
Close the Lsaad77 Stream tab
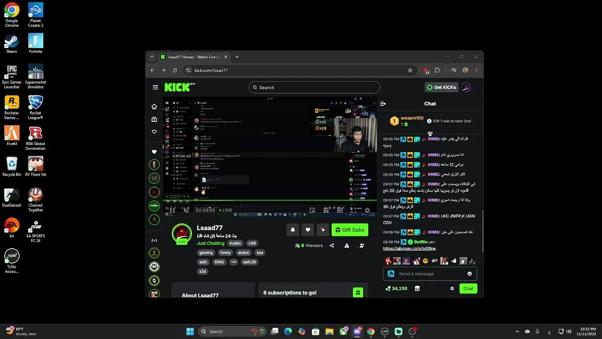point(226,57)
